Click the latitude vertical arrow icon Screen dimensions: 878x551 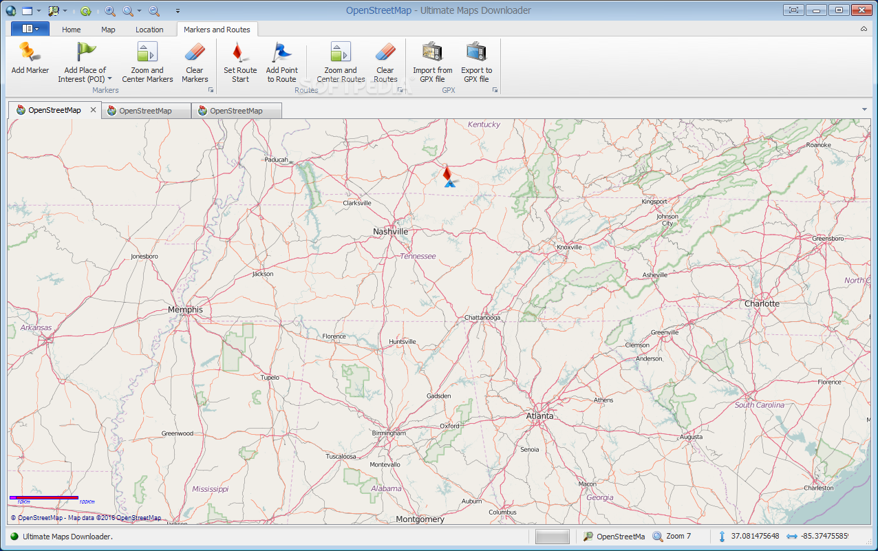point(722,537)
